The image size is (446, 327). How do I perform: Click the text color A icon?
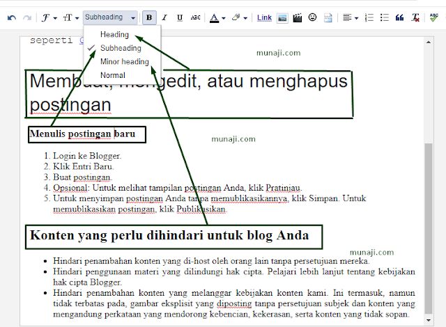point(214,18)
